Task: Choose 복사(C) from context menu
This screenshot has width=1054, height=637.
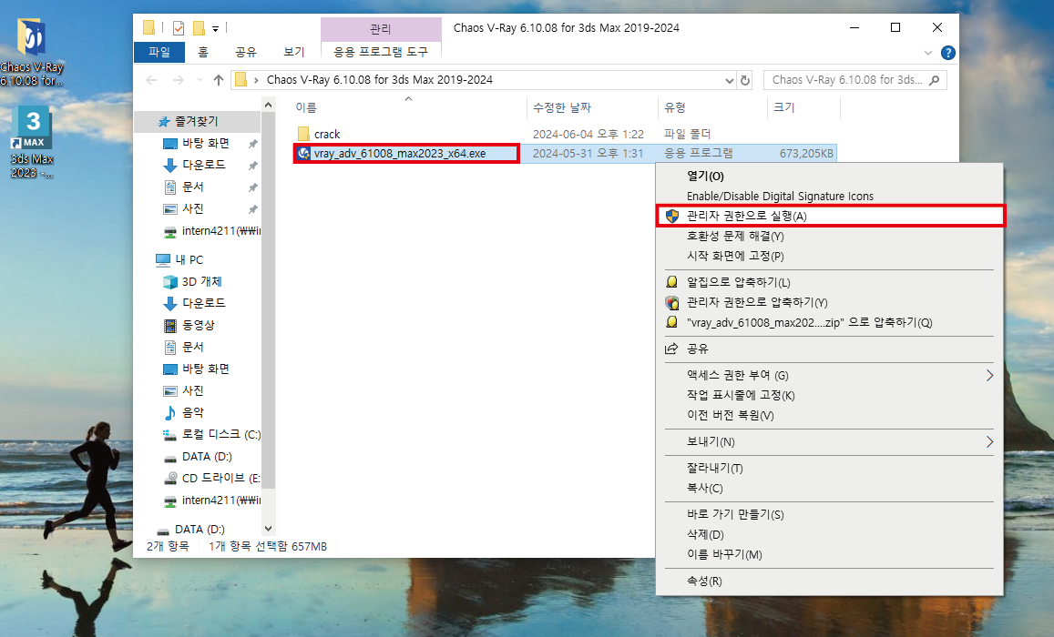Action: coord(830,488)
